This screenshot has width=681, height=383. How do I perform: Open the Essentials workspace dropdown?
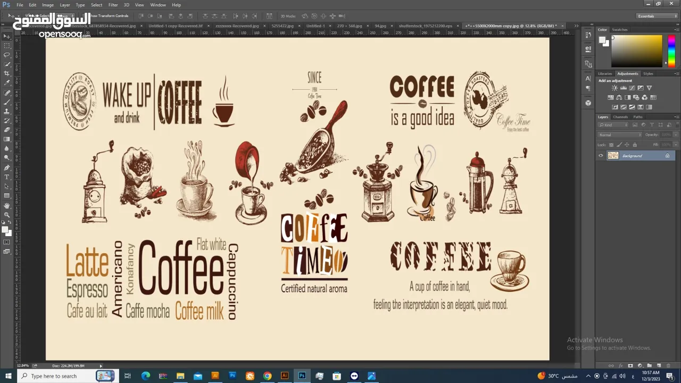pos(657,16)
